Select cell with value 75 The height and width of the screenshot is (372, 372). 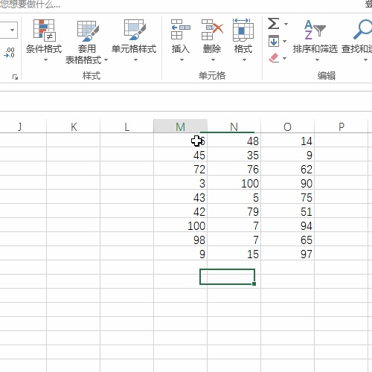coord(287,197)
